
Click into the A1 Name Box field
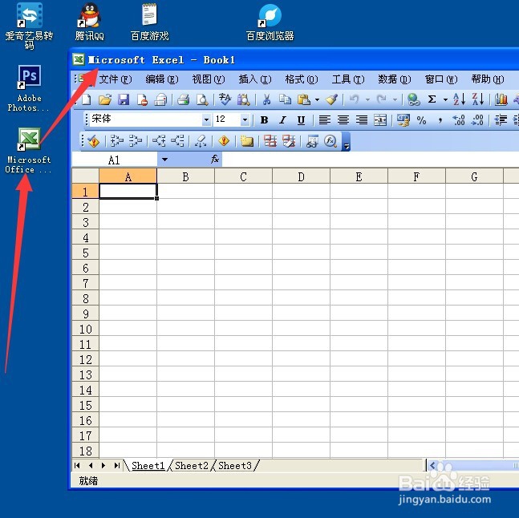point(115,160)
